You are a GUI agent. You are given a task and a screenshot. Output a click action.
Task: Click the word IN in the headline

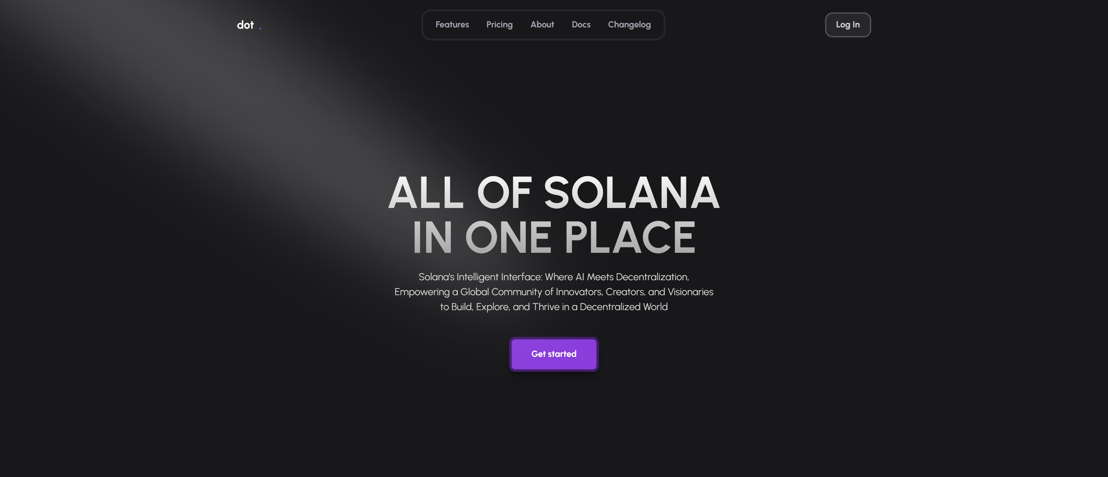coord(432,237)
